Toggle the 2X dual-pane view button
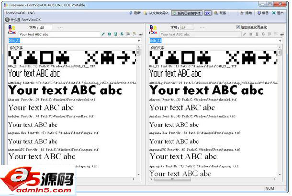Screen dimensions: 292x196 click(207, 13)
